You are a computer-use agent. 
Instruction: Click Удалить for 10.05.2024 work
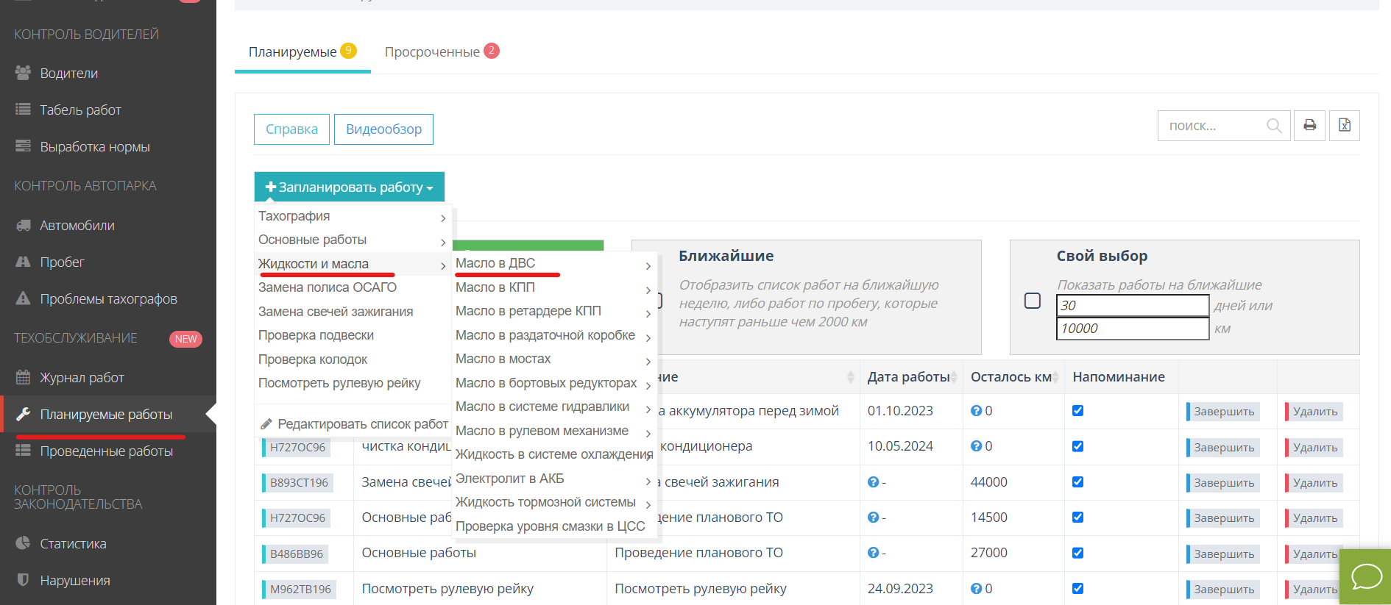click(x=1314, y=447)
